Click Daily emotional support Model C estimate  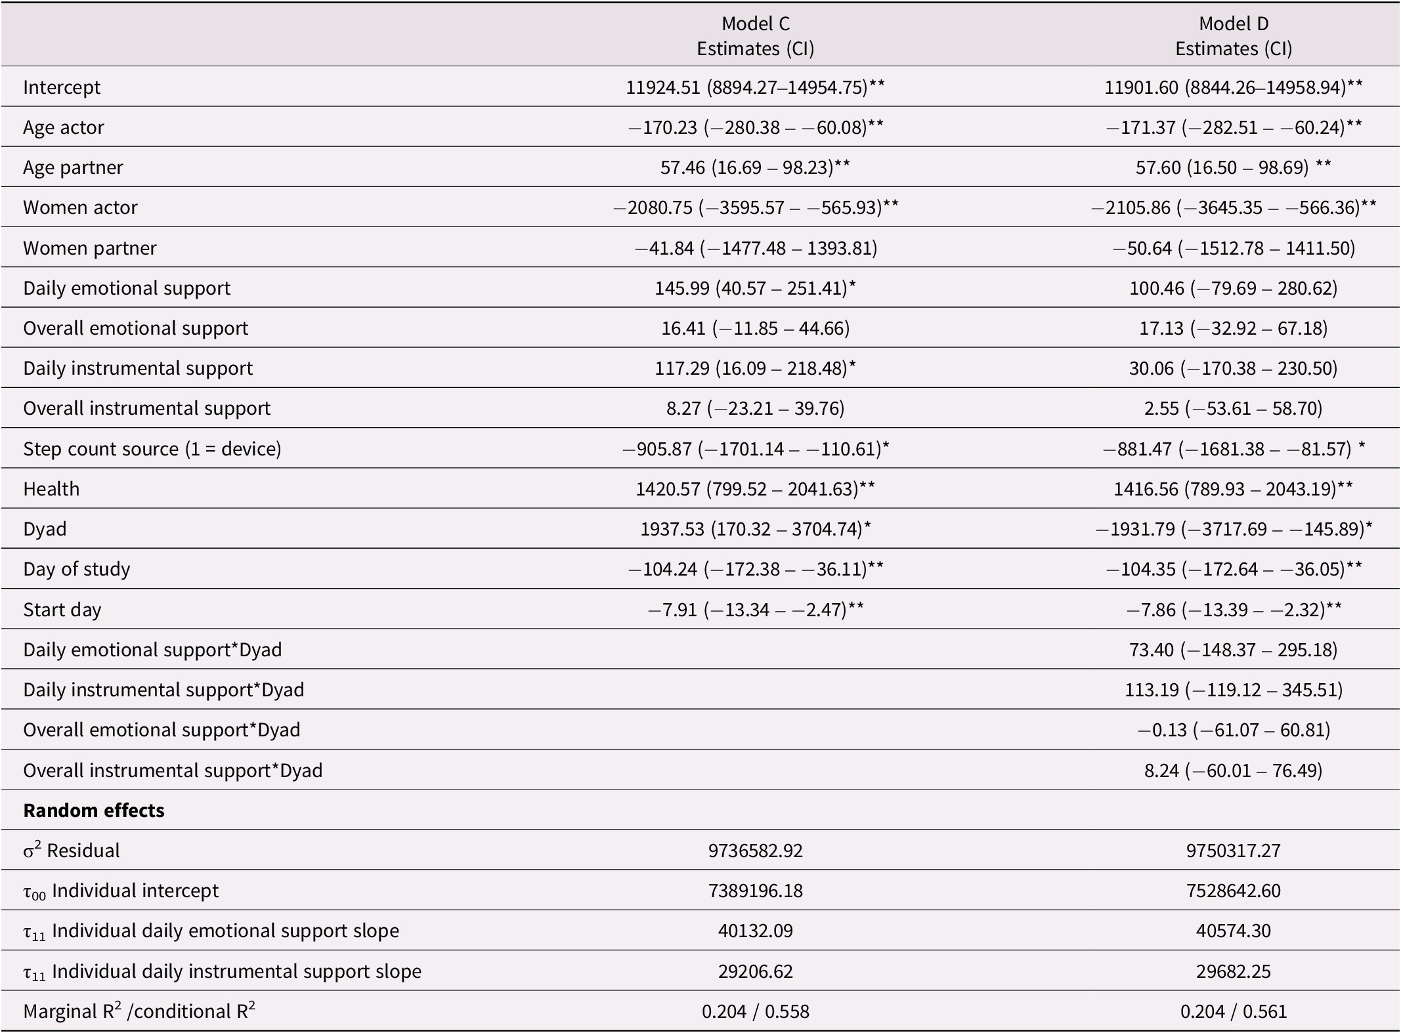coord(755,288)
